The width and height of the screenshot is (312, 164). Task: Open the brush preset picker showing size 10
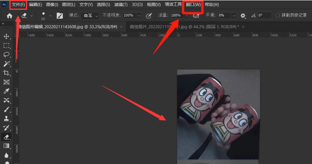tap(43, 16)
